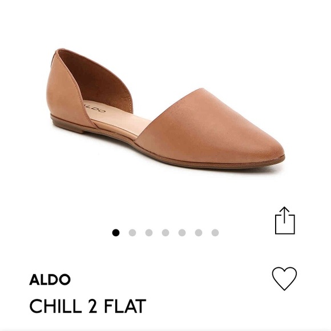
Task: Tap the arrow of the share icon
Action: 285,215
